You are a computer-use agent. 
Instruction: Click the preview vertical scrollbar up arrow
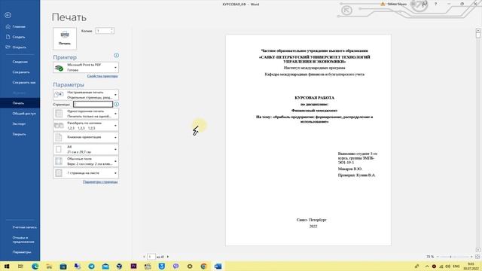click(x=478, y=30)
